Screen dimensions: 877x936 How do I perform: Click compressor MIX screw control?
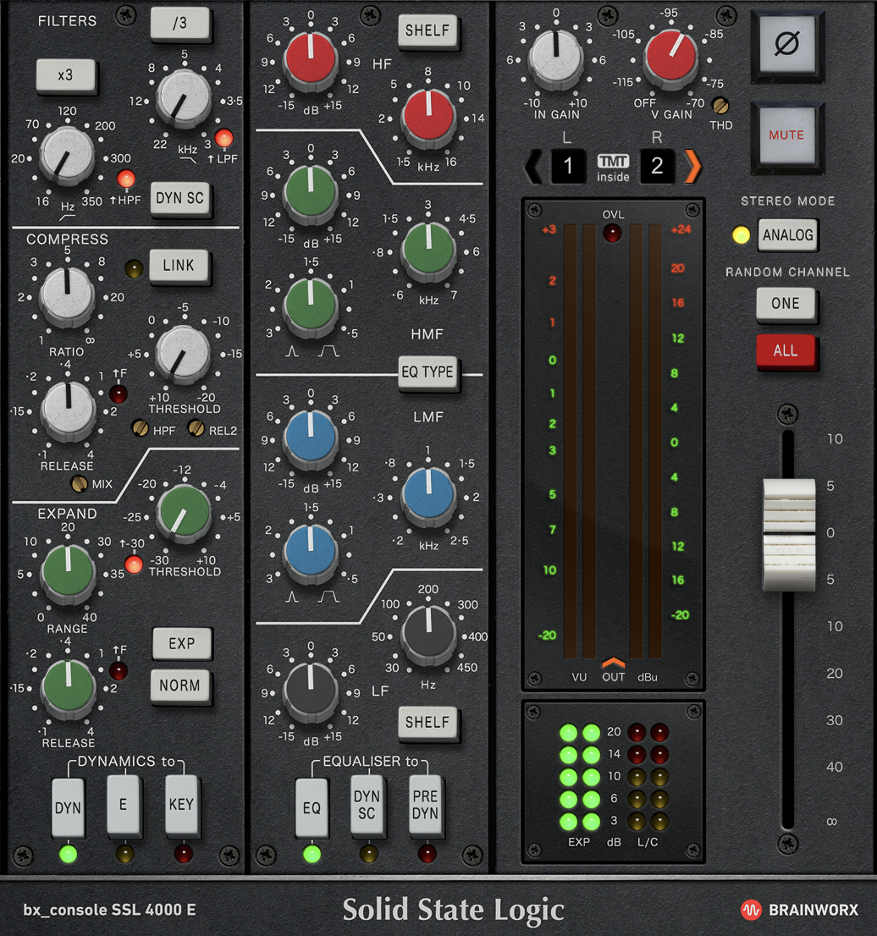[x=79, y=483]
